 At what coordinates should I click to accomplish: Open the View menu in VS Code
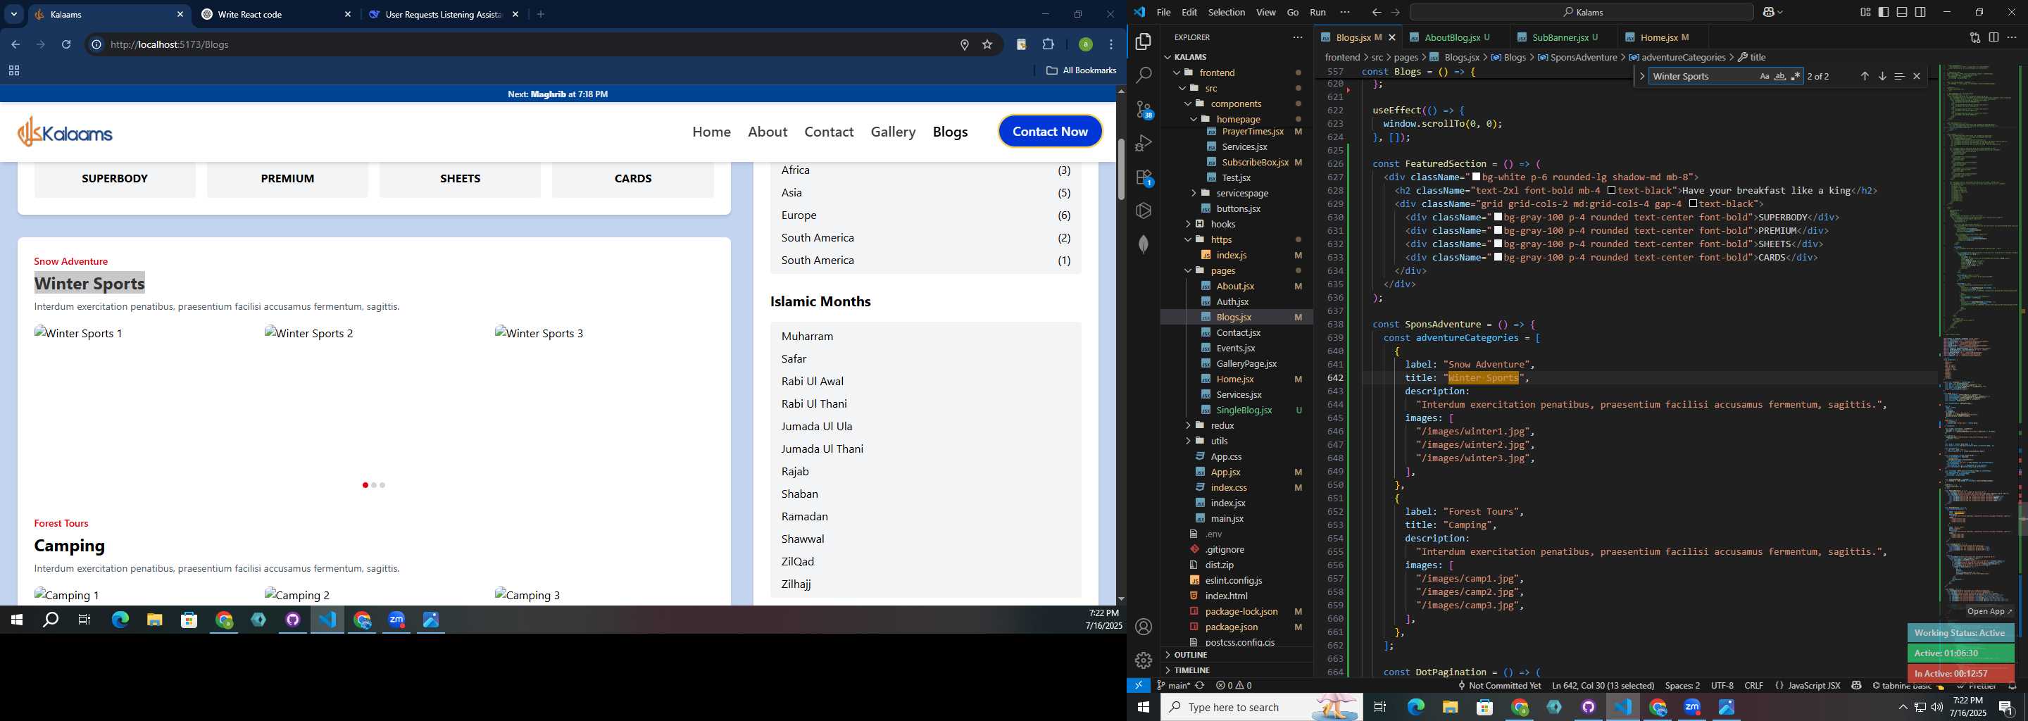[x=1266, y=13]
